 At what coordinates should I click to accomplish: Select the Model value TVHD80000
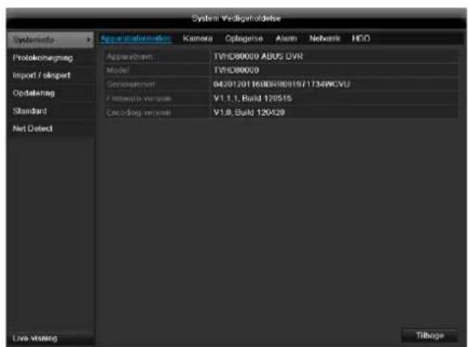tap(236, 70)
